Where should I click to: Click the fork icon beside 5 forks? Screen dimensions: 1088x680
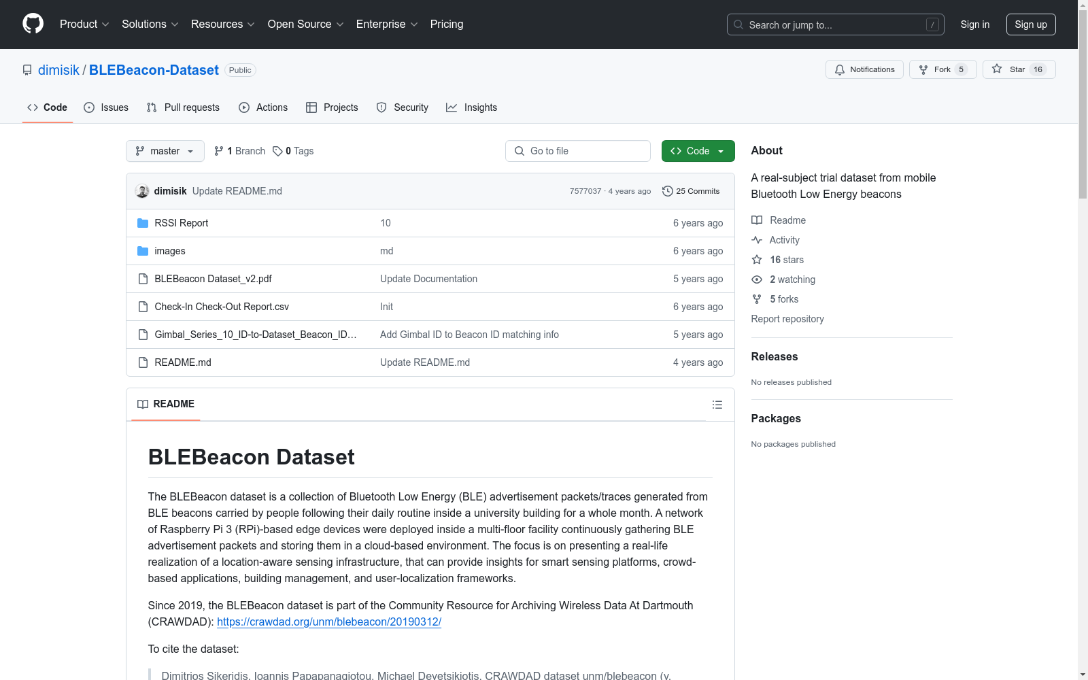click(757, 299)
